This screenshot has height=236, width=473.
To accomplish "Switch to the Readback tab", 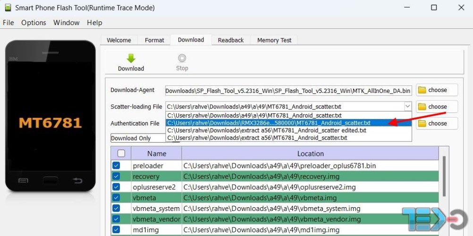I will (231, 40).
